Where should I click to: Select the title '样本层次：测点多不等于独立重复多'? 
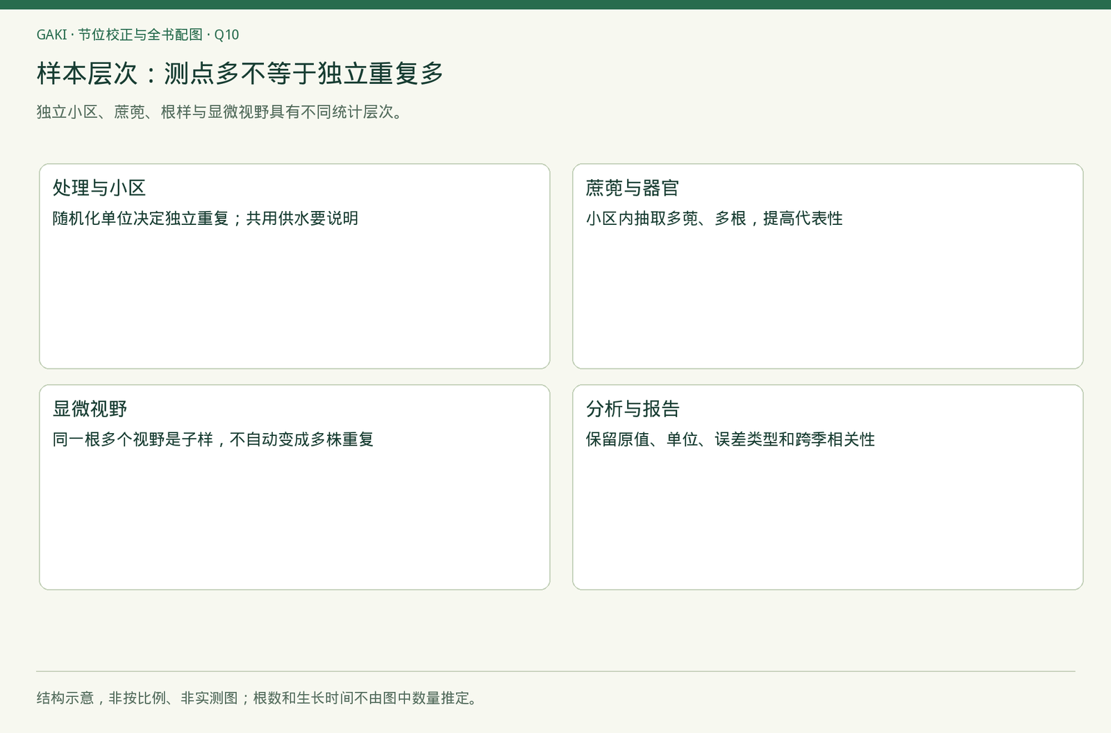(240, 74)
